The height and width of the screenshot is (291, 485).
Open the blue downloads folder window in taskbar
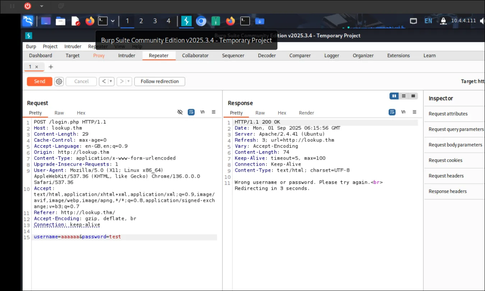click(260, 21)
